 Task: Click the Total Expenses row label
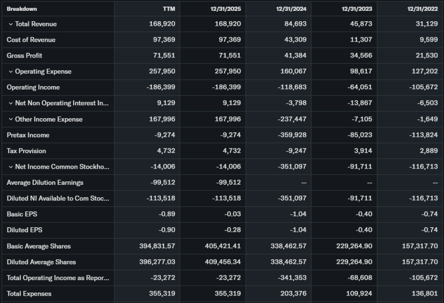click(x=29, y=293)
